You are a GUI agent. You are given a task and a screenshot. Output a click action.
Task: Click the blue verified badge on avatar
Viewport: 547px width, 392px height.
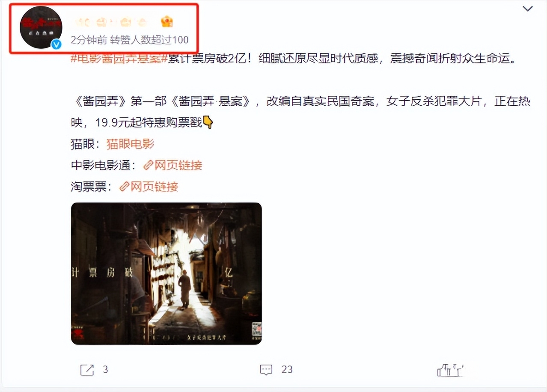pos(56,44)
